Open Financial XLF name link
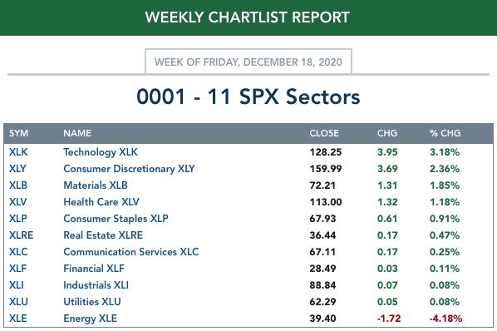 pyautogui.click(x=94, y=269)
